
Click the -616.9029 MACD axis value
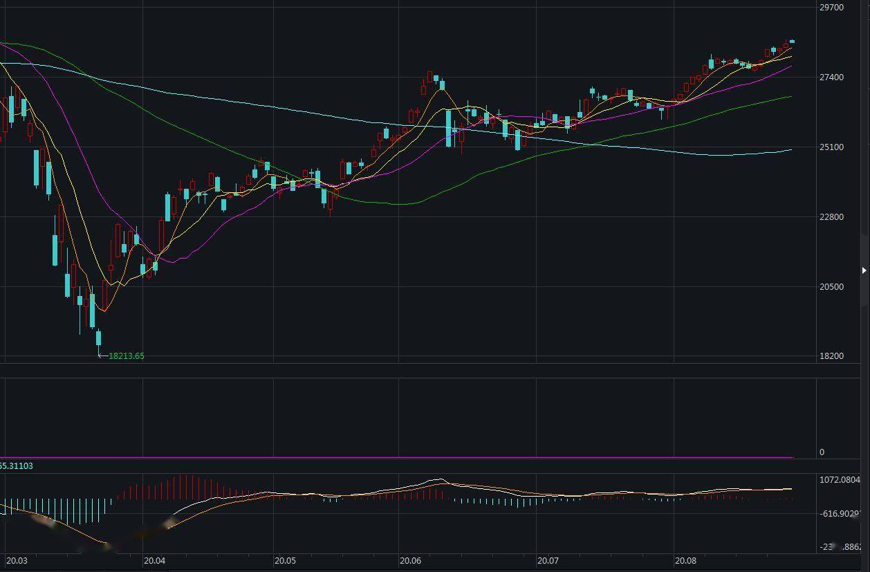click(x=840, y=513)
